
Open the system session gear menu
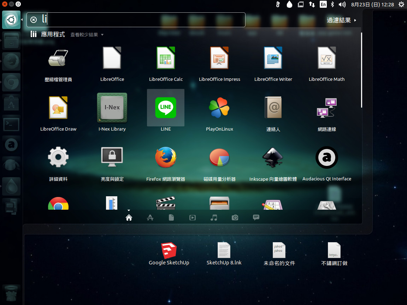point(401,4)
